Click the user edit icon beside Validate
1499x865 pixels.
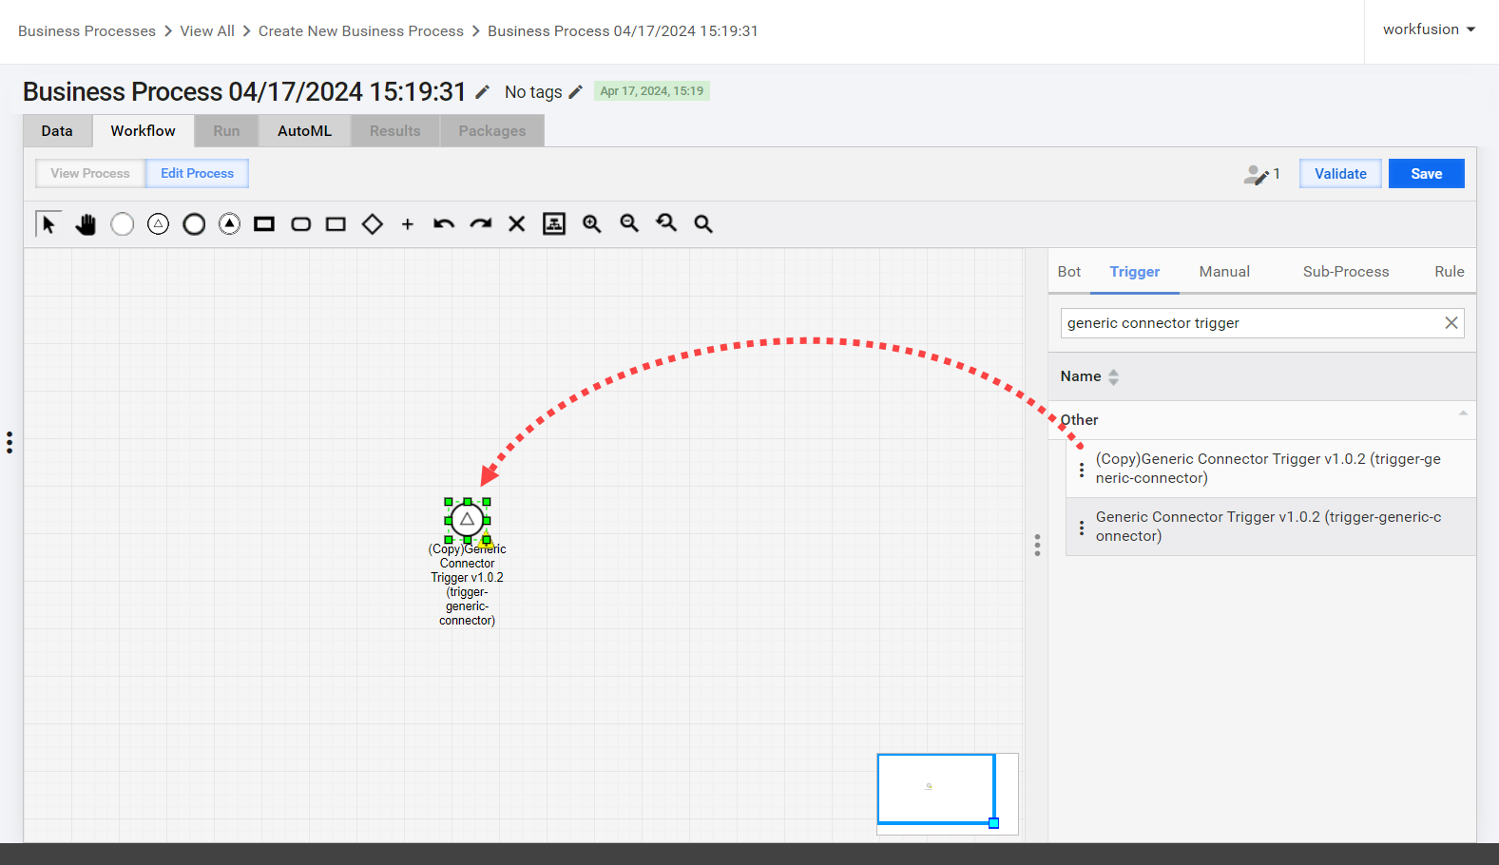pos(1257,174)
